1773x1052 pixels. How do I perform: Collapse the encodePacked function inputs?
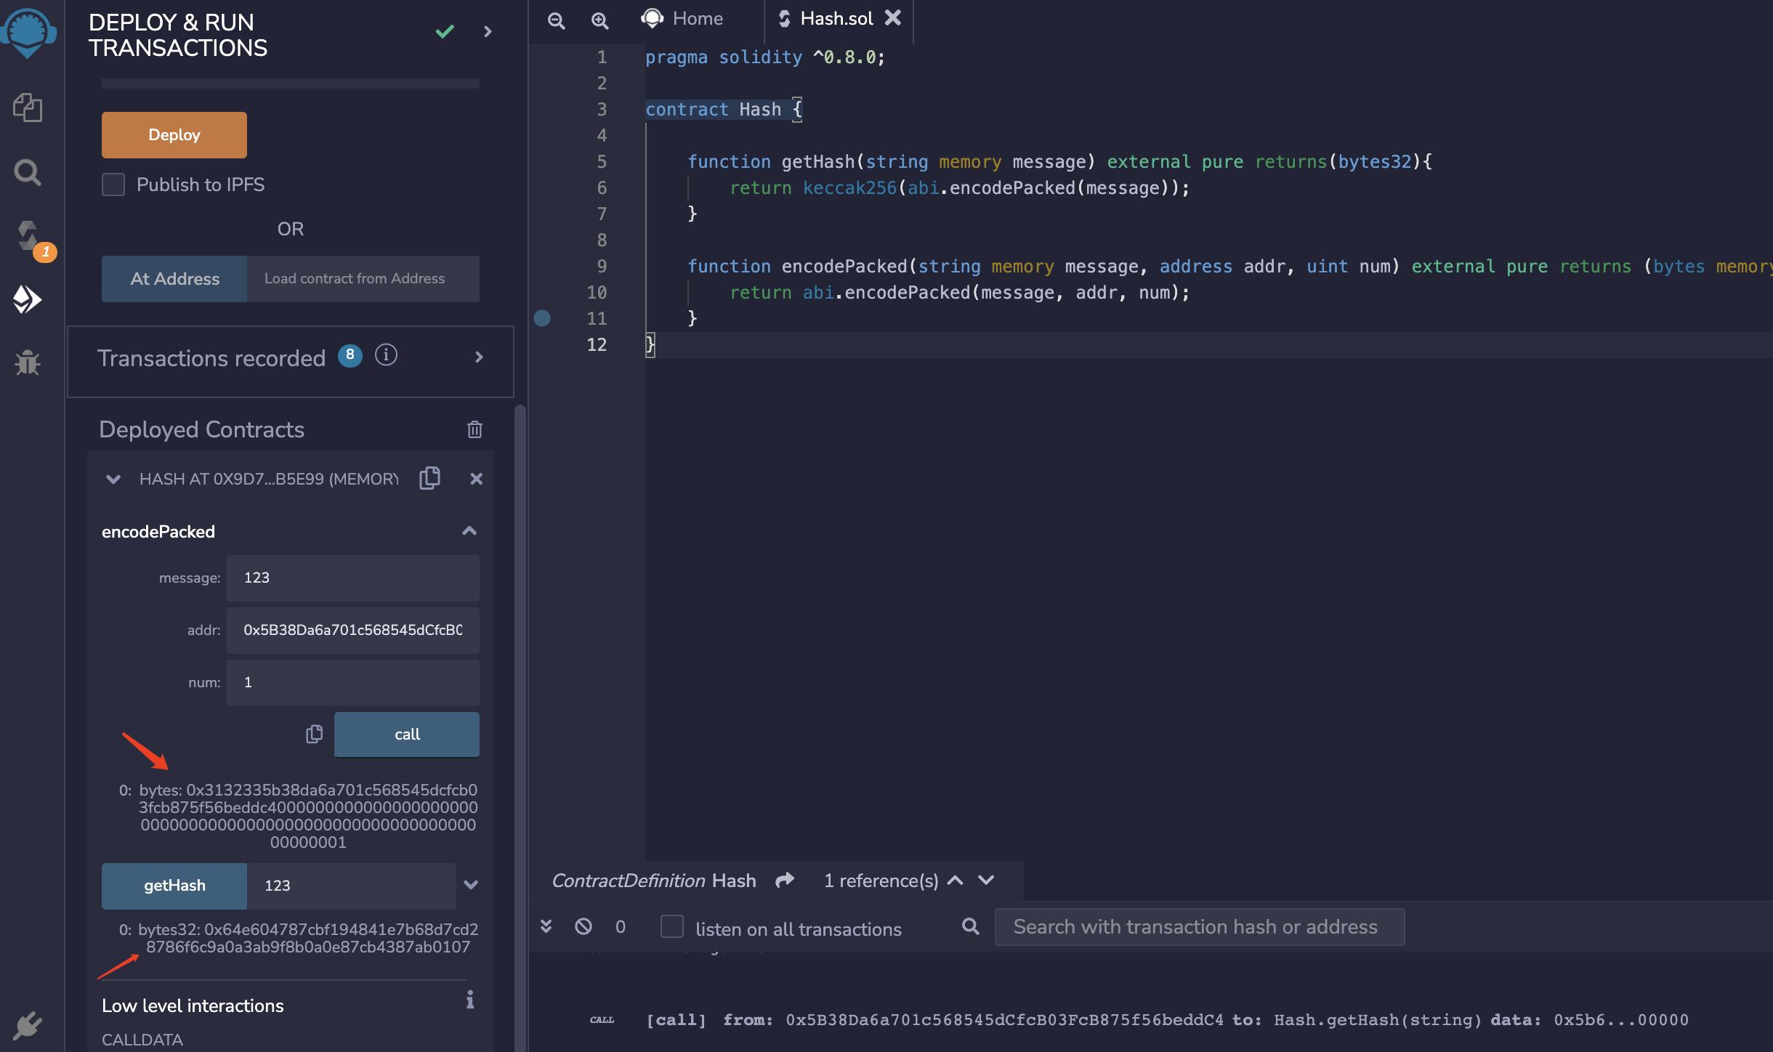click(x=469, y=531)
